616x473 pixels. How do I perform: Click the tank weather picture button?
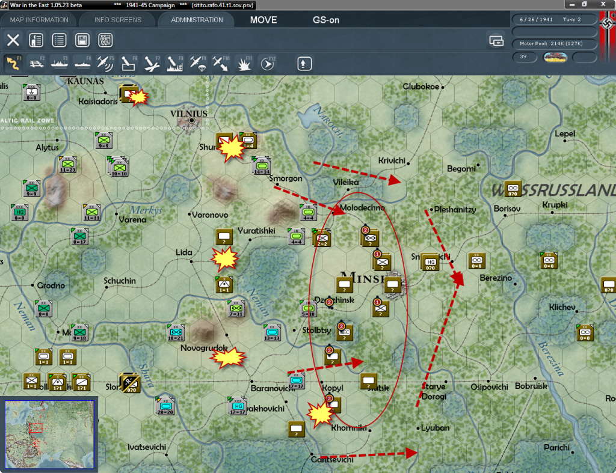[555, 57]
